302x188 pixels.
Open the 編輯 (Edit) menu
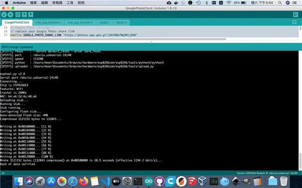point(45,3)
